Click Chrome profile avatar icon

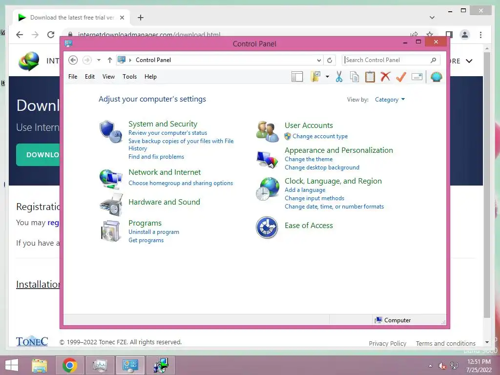[465, 35]
